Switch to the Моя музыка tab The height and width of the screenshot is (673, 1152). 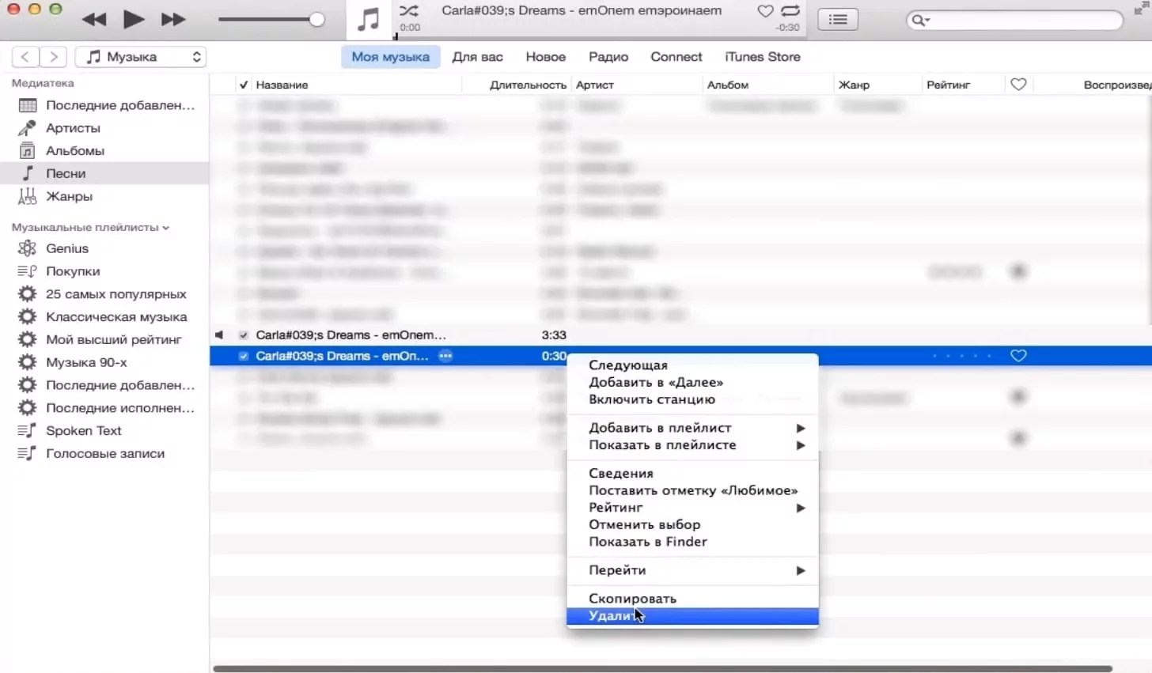(391, 57)
